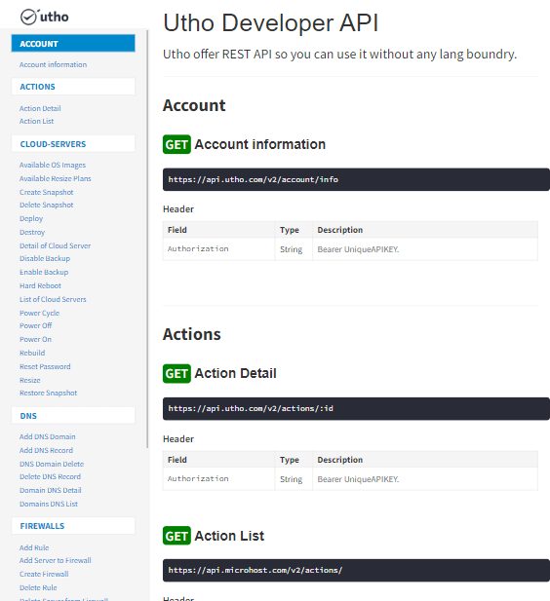The height and width of the screenshot is (601, 550).
Task: Open Available Resize Plans link
Action: [56, 178]
